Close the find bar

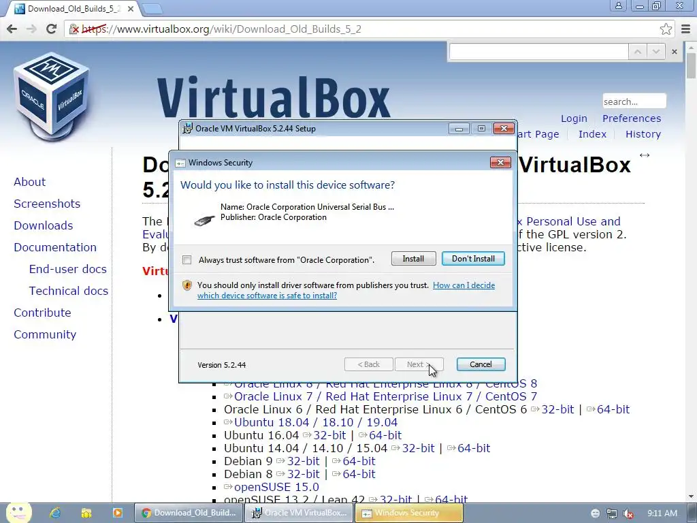coord(675,52)
